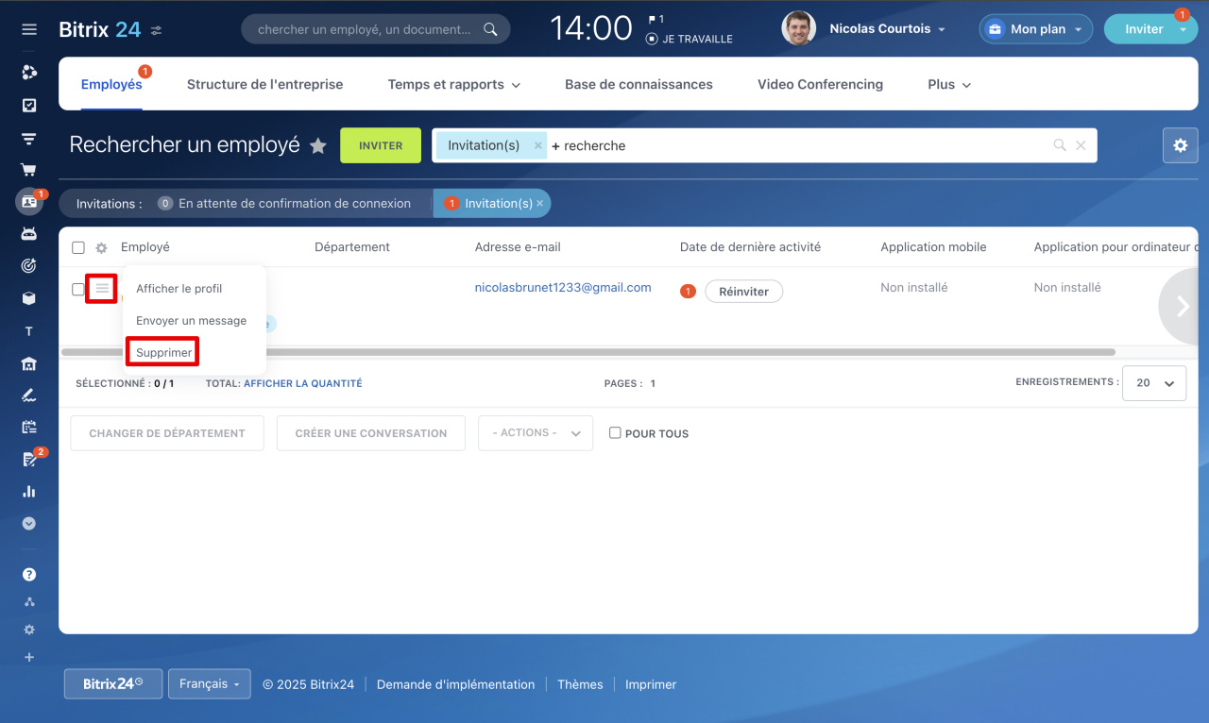
Task: Expand the Temps et rapports menu
Action: (x=454, y=84)
